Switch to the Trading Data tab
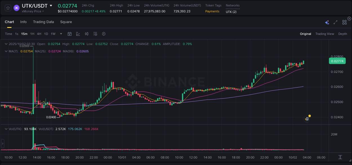 [43, 22]
